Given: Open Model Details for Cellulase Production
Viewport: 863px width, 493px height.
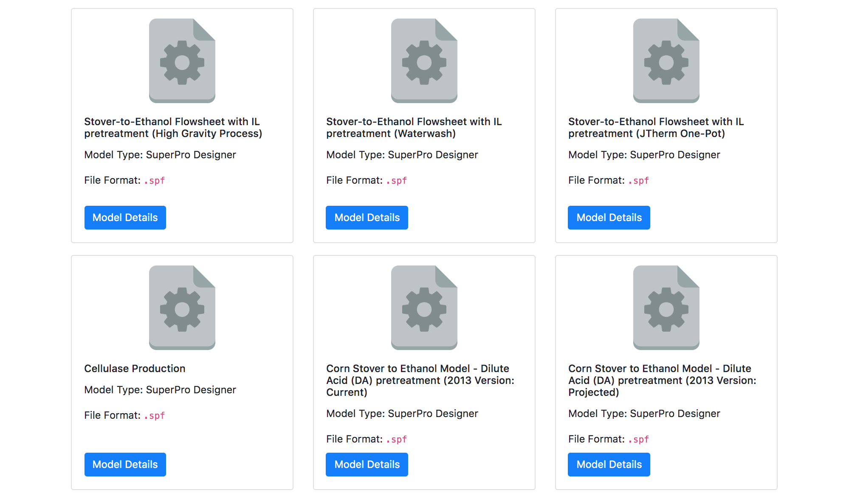Looking at the screenshot, I should [125, 465].
